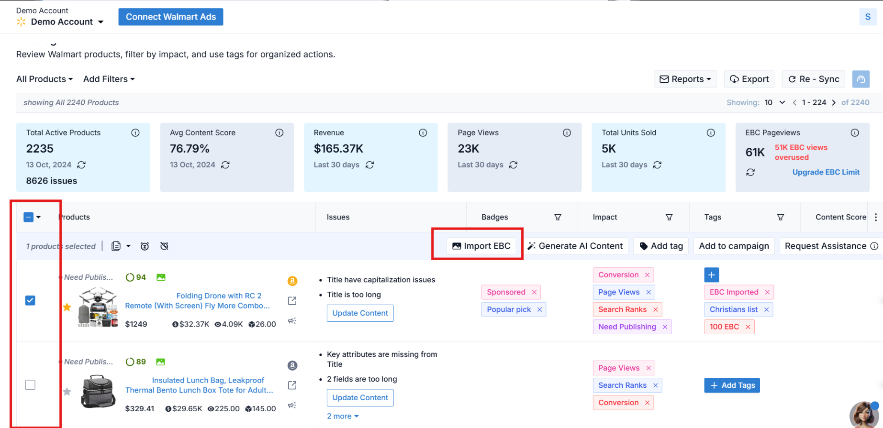Filter the Impact column
This screenshot has width=883, height=428.
pos(669,217)
